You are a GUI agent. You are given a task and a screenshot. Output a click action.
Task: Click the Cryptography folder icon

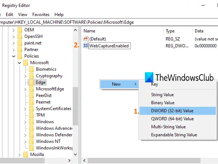coord(31,76)
